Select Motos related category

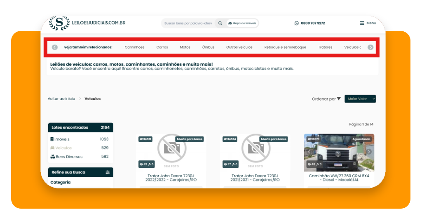tap(185, 47)
